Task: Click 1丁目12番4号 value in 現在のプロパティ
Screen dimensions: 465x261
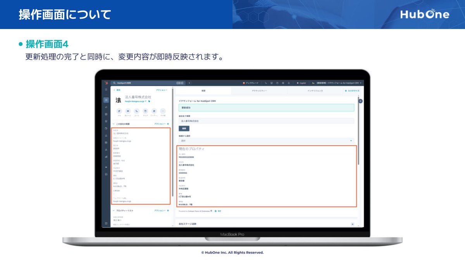Action: [x=184, y=196]
